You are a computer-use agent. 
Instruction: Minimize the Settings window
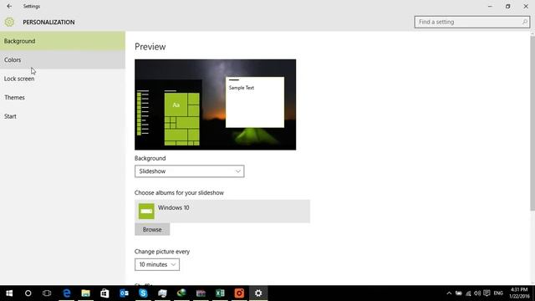coord(490,6)
